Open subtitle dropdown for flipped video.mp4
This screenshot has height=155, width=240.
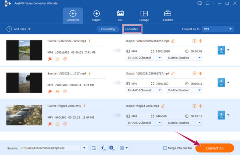(184, 123)
